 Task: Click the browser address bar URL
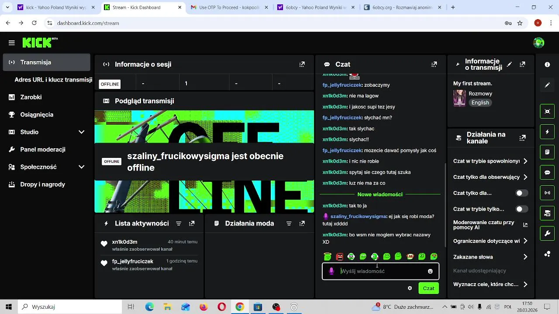[88, 23]
